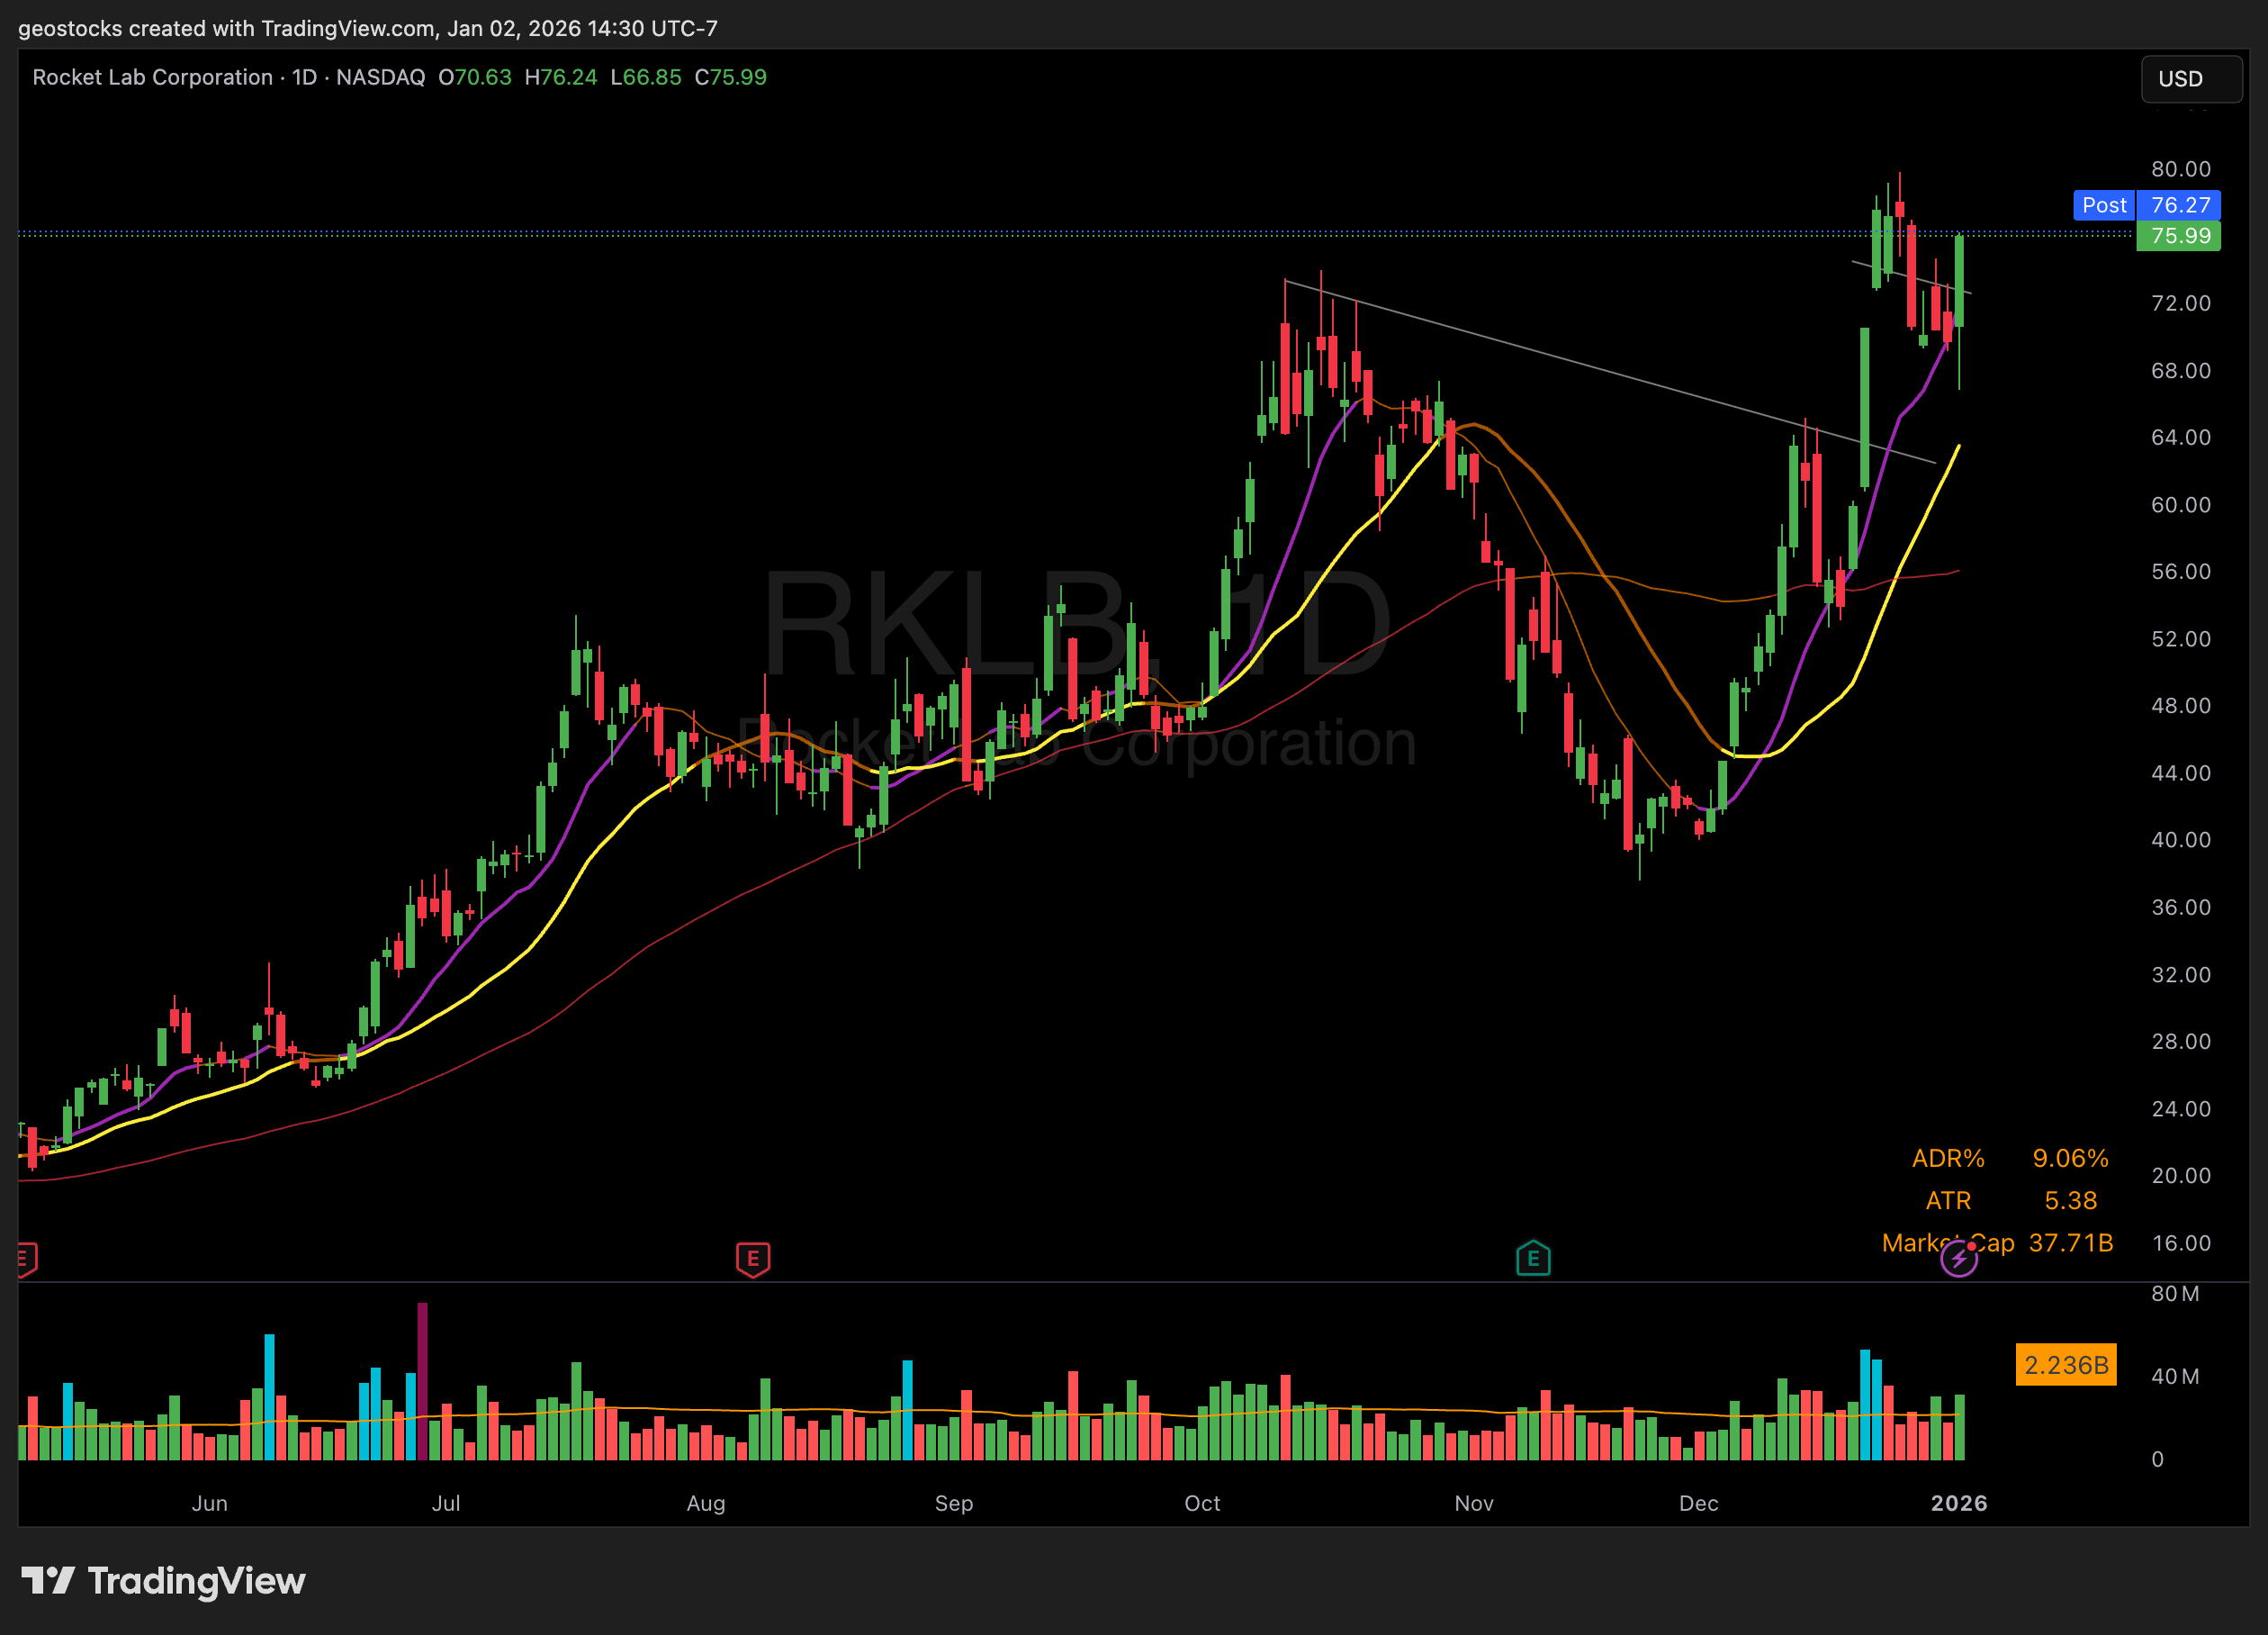Click the TradingView logo at bottom left
This screenshot has width=2268, height=1635.
click(x=163, y=1581)
